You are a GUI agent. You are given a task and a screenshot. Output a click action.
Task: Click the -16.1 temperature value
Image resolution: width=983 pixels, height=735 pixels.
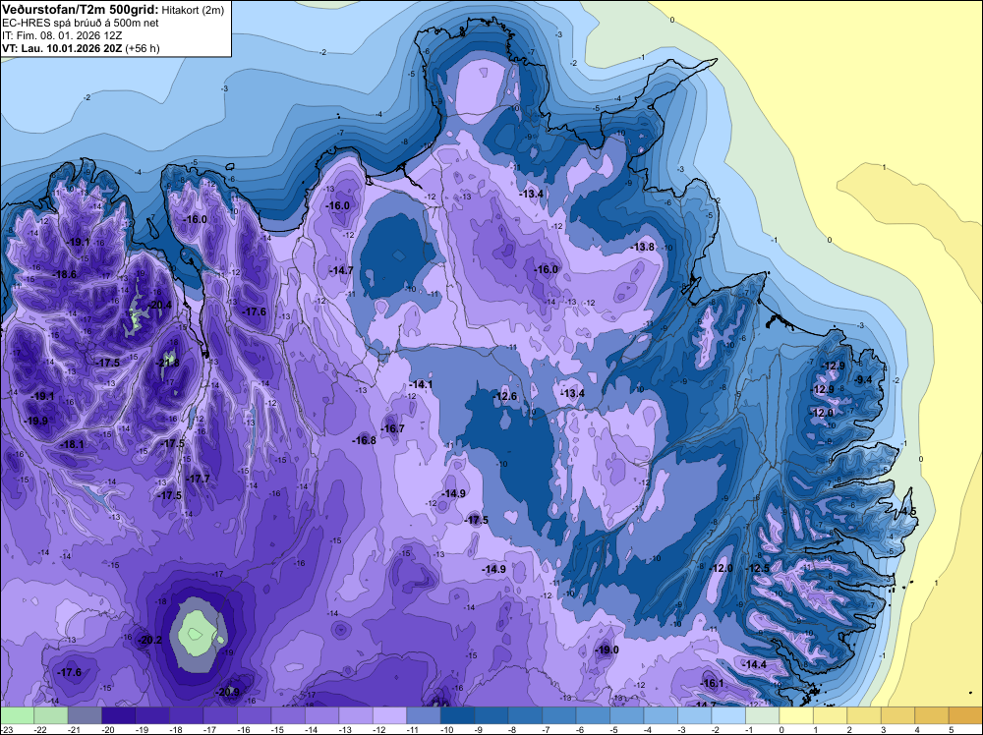[712, 683]
